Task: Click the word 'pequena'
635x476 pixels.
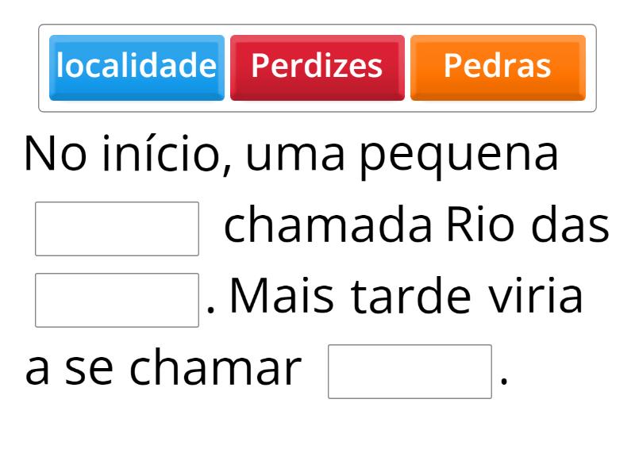Action: pyautogui.click(x=459, y=154)
